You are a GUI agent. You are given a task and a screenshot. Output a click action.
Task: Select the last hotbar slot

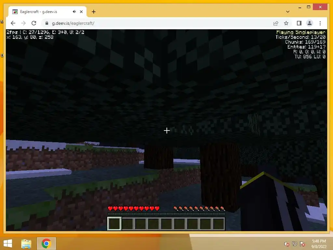point(219,224)
